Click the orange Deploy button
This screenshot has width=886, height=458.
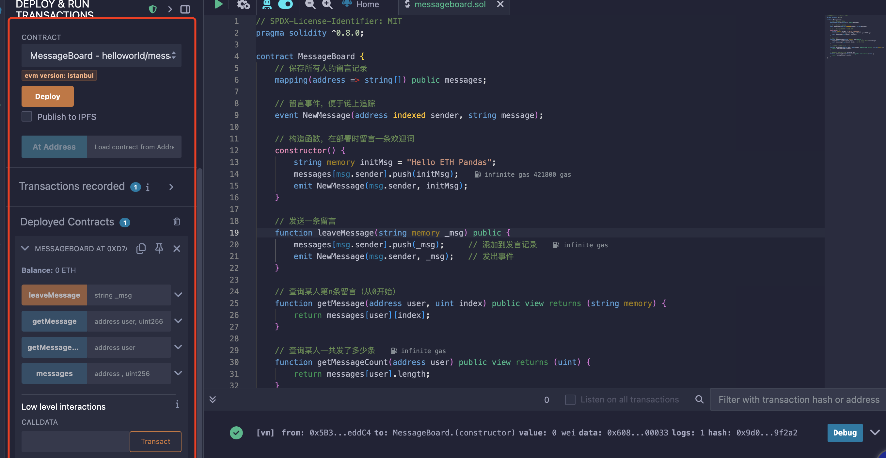47,96
